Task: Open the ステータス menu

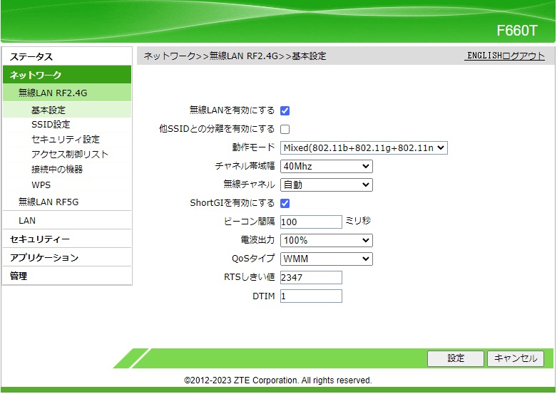Action: (31, 57)
